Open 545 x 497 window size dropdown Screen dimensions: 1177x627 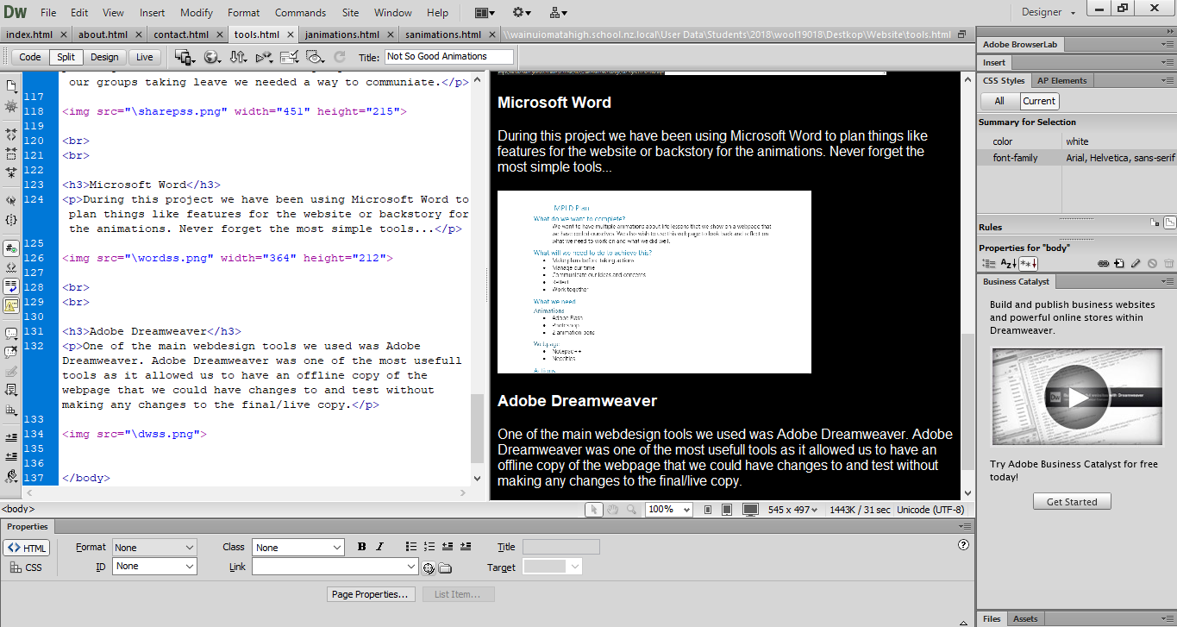pos(793,510)
